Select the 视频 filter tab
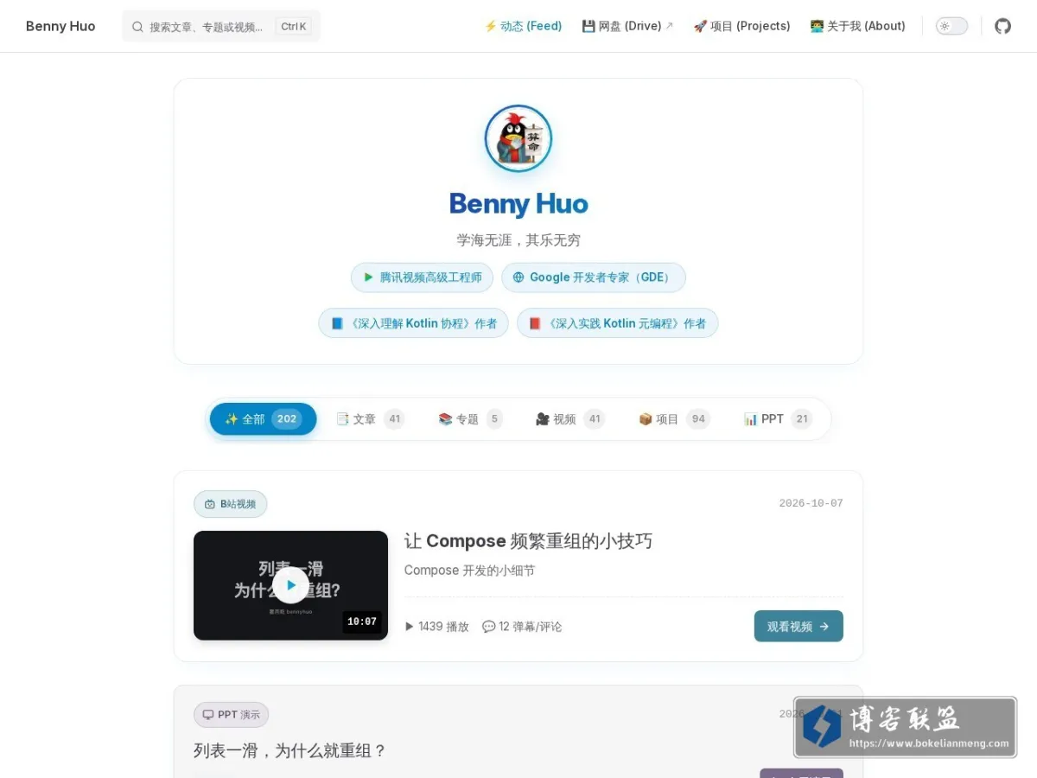 (569, 419)
